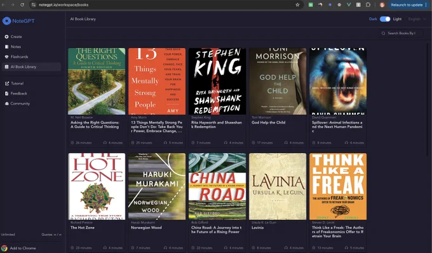The width and height of the screenshot is (432, 253).
Task: Click Think Like a Freak title text
Action: click(337, 232)
